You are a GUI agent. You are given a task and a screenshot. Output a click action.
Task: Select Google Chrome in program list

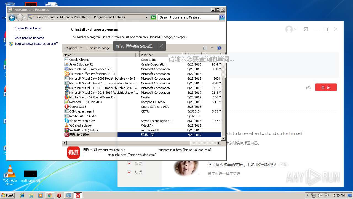click(x=79, y=60)
